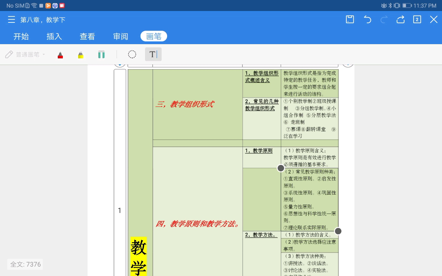The width and height of the screenshot is (442, 276).
Task: Open the share/export icon
Action: tap(401, 20)
